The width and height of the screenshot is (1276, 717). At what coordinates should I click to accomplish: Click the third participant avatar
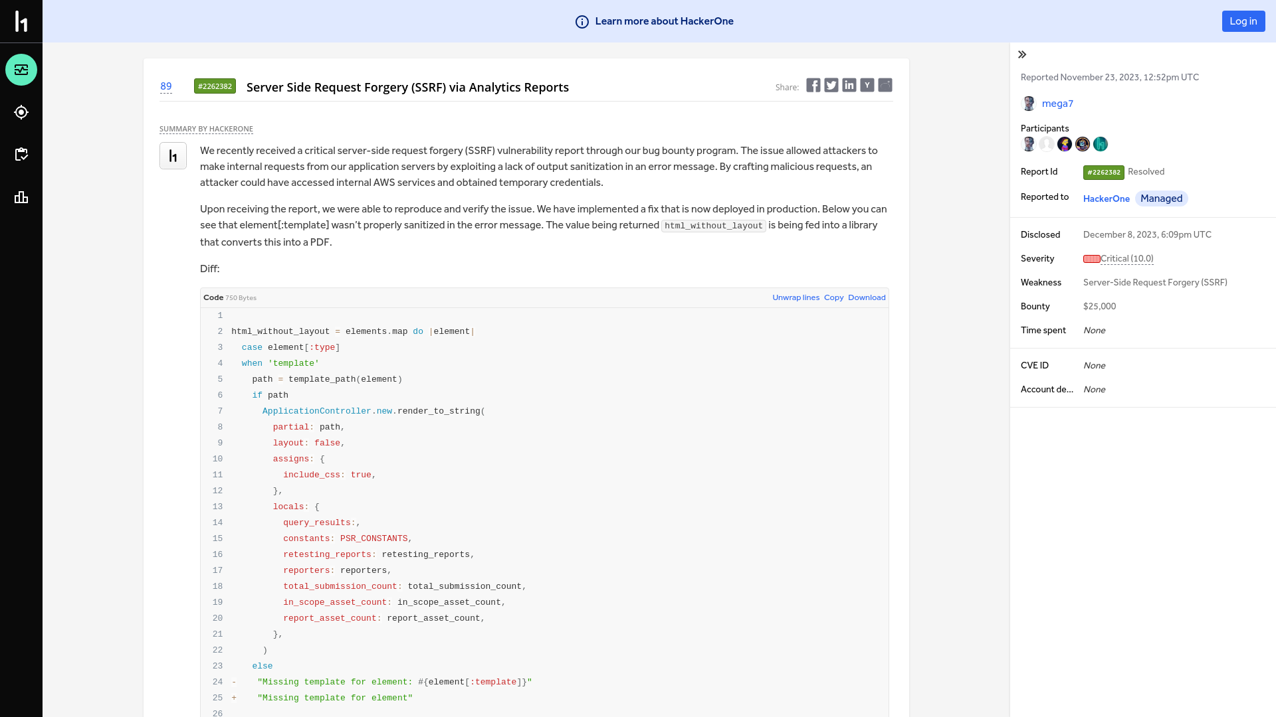coord(1065,144)
